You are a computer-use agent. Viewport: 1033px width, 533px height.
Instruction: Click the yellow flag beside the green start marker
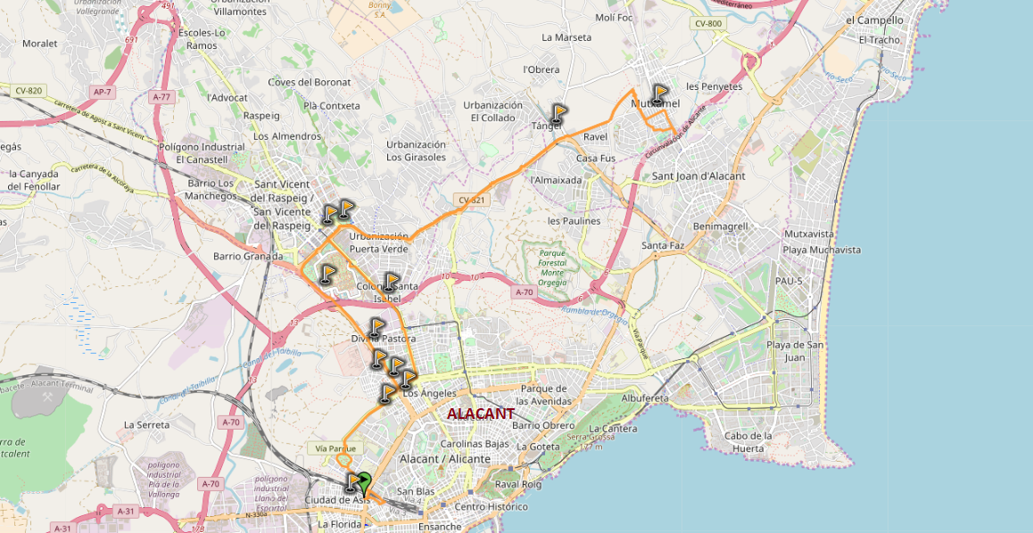pyautogui.click(x=353, y=484)
